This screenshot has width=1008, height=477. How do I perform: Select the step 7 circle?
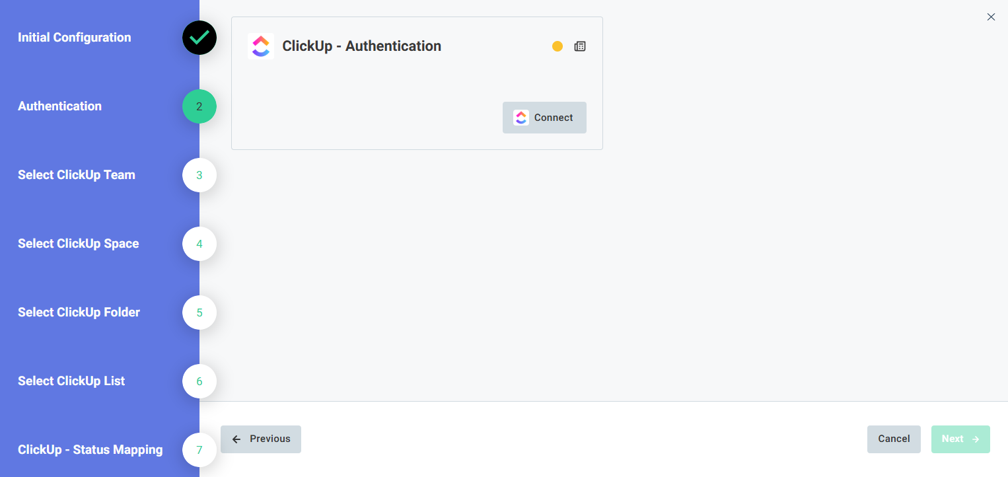tap(199, 450)
